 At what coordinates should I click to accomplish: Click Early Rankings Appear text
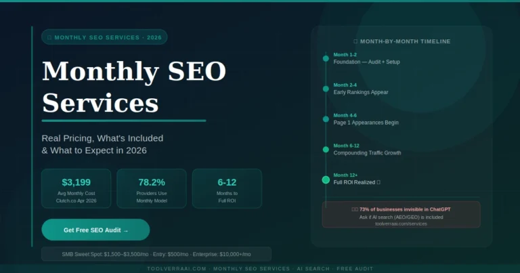pos(360,92)
